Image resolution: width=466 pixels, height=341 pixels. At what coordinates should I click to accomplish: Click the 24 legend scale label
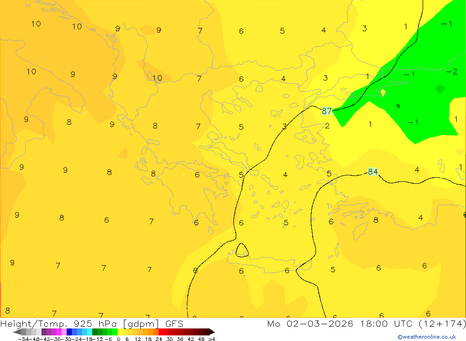[x=159, y=339]
